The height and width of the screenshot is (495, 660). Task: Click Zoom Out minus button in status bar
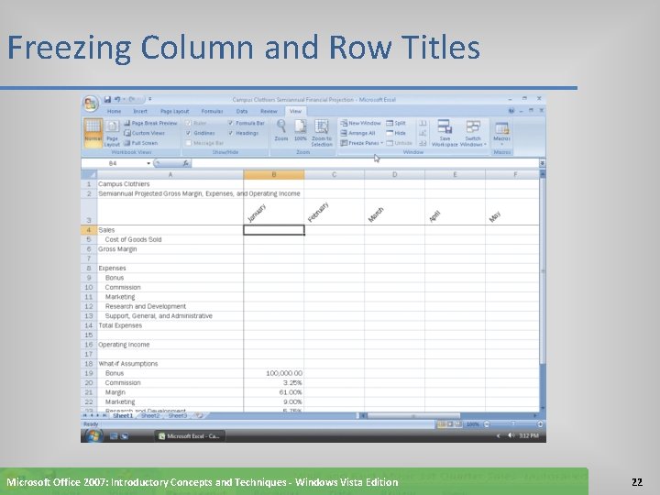pyautogui.click(x=487, y=424)
